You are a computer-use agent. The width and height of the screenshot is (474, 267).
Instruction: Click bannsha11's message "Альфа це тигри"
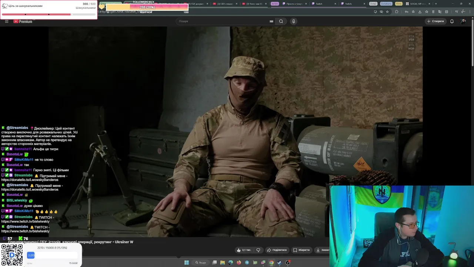click(46, 149)
